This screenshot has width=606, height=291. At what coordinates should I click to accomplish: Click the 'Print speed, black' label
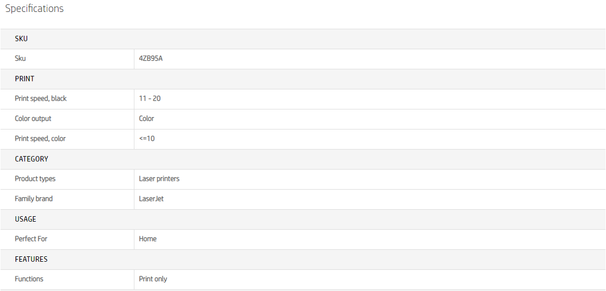(x=41, y=99)
